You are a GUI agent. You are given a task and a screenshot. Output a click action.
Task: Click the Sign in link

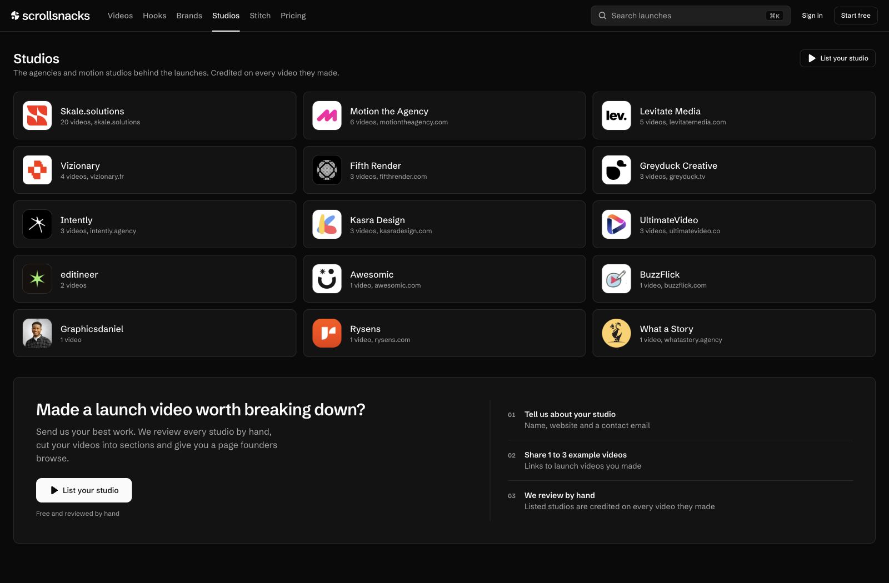click(812, 16)
